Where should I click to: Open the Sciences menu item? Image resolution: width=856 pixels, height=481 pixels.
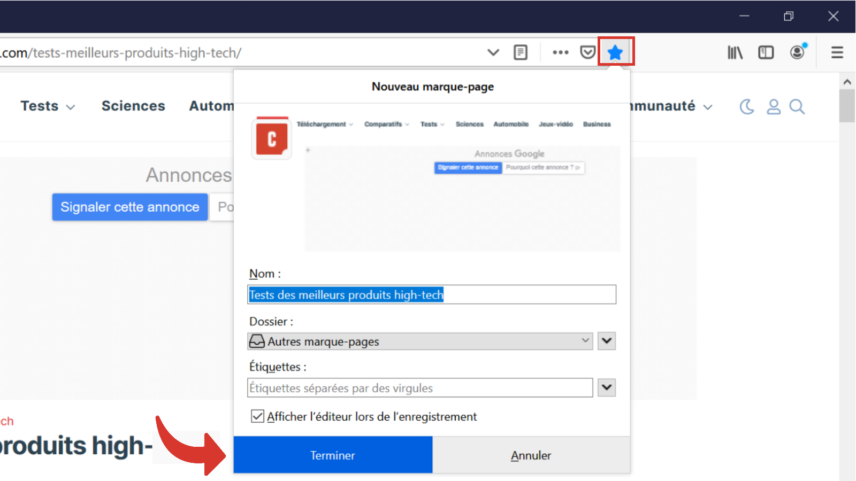tap(133, 106)
